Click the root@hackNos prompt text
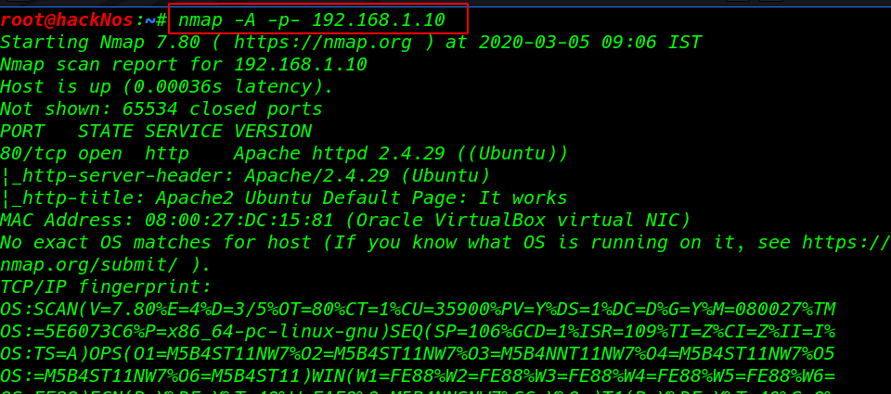This screenshot has width=891, height=394. (x=67, y=19)
